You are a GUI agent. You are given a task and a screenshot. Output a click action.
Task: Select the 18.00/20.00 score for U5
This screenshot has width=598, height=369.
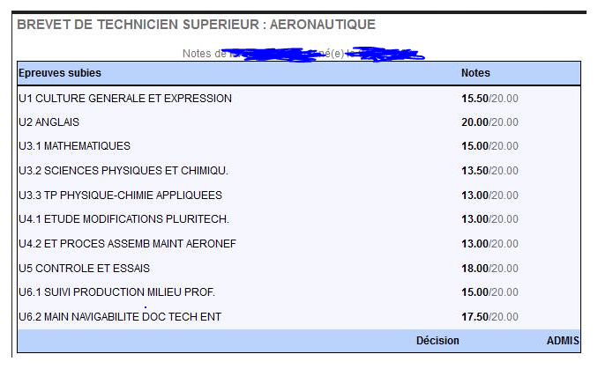pyautogui.click(x=490, y=268)
